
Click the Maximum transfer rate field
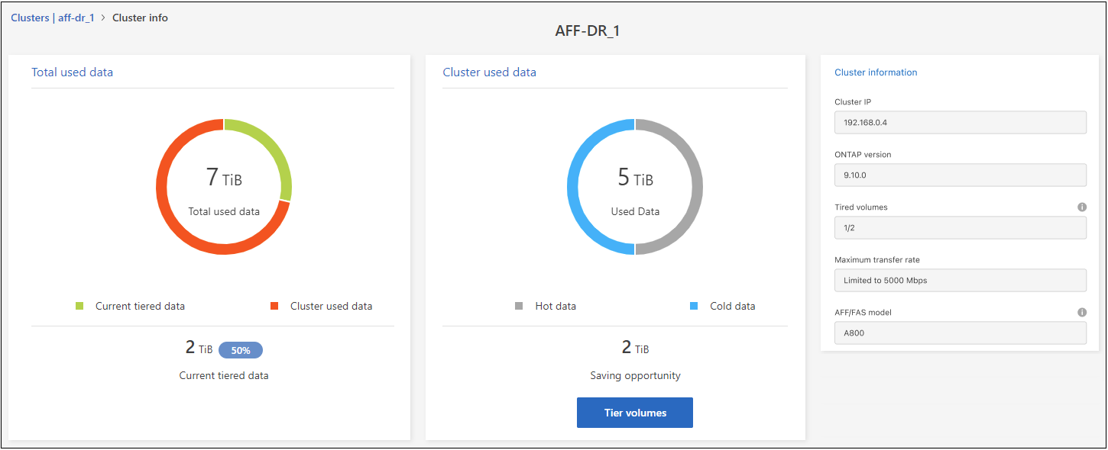[x=960, y=280]
